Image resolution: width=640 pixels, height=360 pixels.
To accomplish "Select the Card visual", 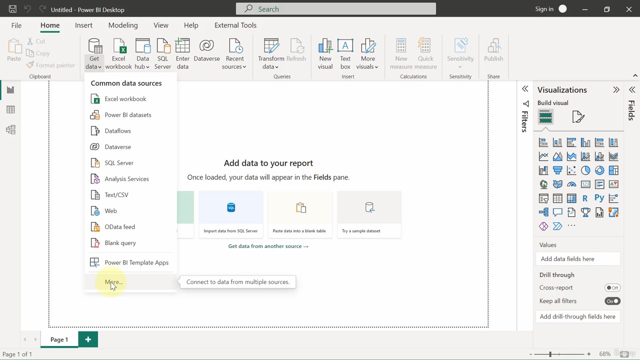I will [585, 184].
